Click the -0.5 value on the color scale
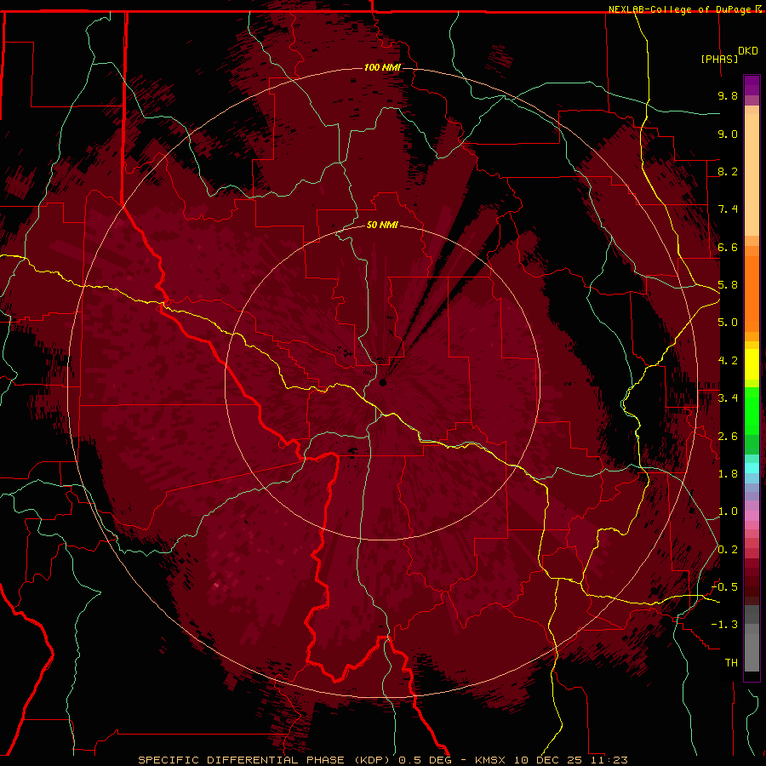Screen dimensions: 766x766 724,587
